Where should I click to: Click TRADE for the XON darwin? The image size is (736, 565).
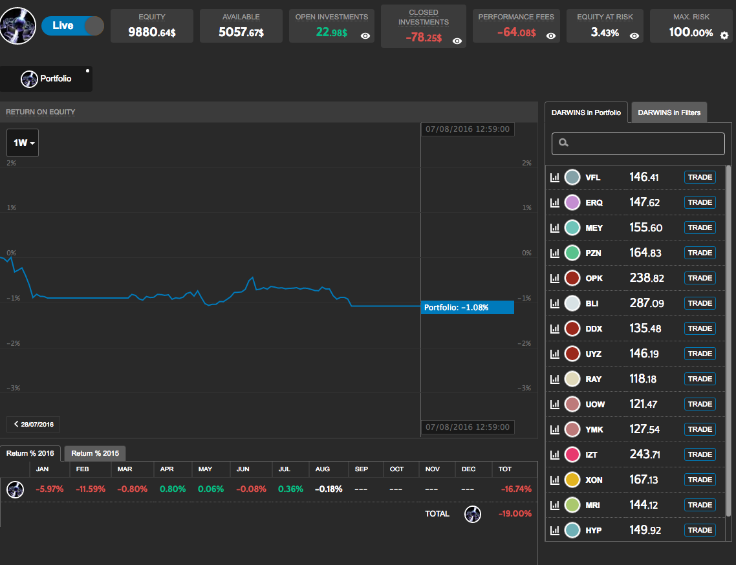pos(699,480)
